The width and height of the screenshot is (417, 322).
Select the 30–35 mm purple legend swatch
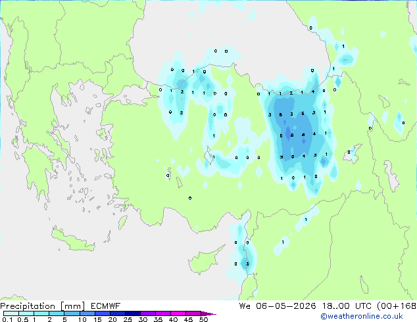(x=148, y=313)
